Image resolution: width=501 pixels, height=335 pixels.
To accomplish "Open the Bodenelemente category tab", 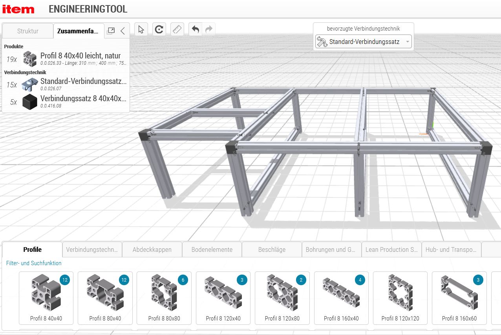I will tap(212, 249).
